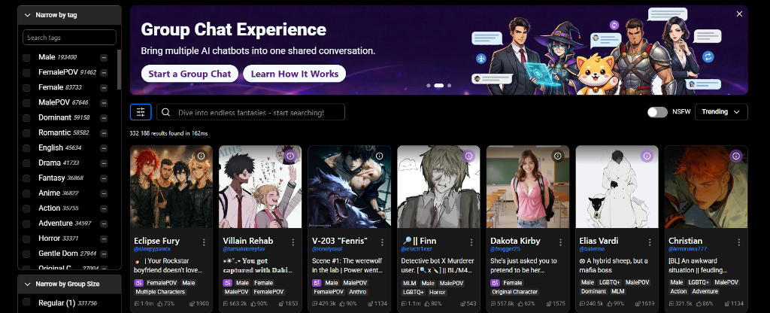Image resolution: width=770 pixels, height=313 pixels.
Task: Close the Group Chat Experience banner
Action: pyautogui.click(x=739, y=14)
